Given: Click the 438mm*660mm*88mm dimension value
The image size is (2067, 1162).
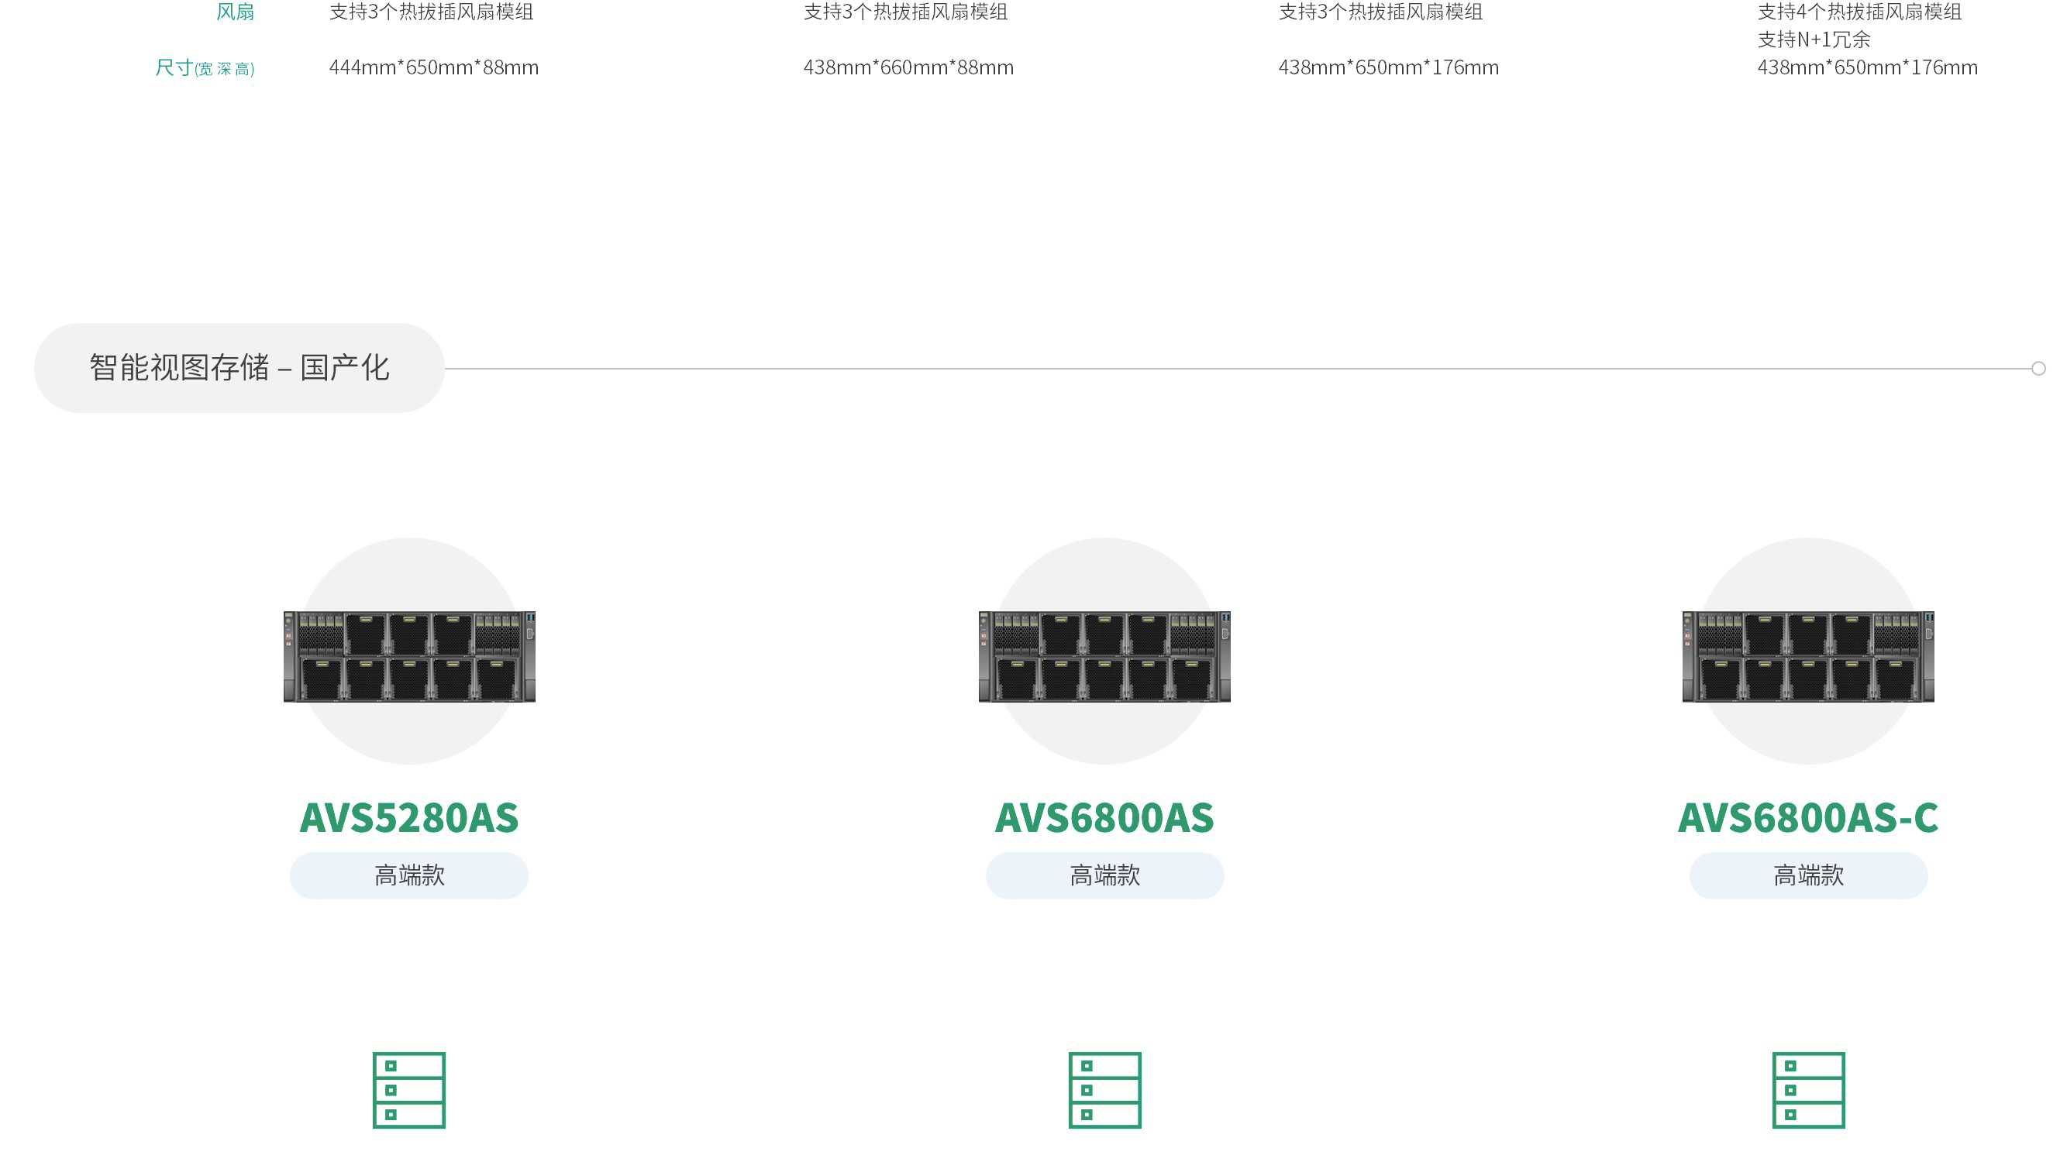Looking at the screenshot, I should coord(908,67).
